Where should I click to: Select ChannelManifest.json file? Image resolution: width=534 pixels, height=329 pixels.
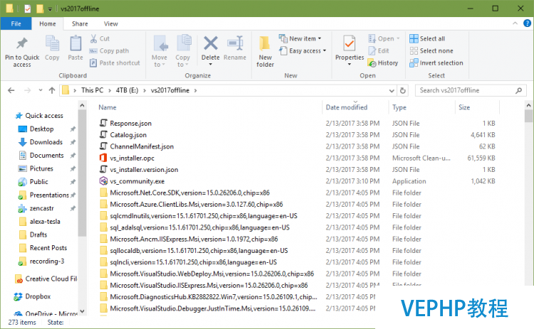pyautogui.click(x=142, y=146)
